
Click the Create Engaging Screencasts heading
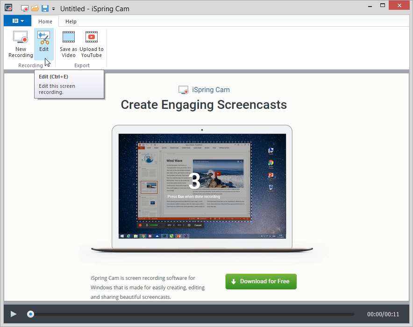tap(204, 105)
